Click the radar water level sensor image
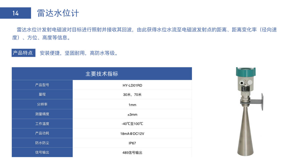The width and height of the screenshot is (300, 168). click(246, 110)
